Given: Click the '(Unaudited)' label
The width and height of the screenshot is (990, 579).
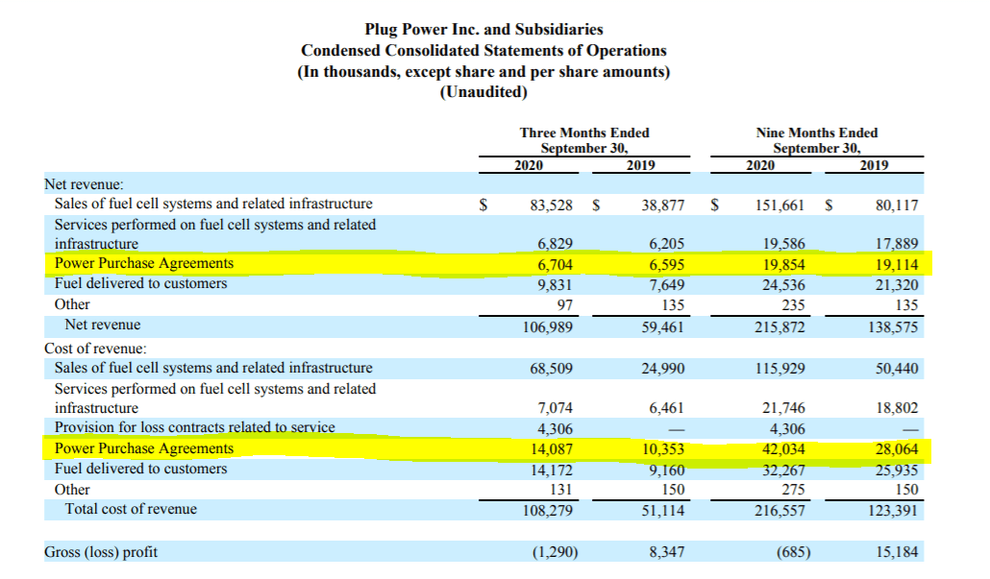Looking at the screenshot, I should tap(483, 92).
